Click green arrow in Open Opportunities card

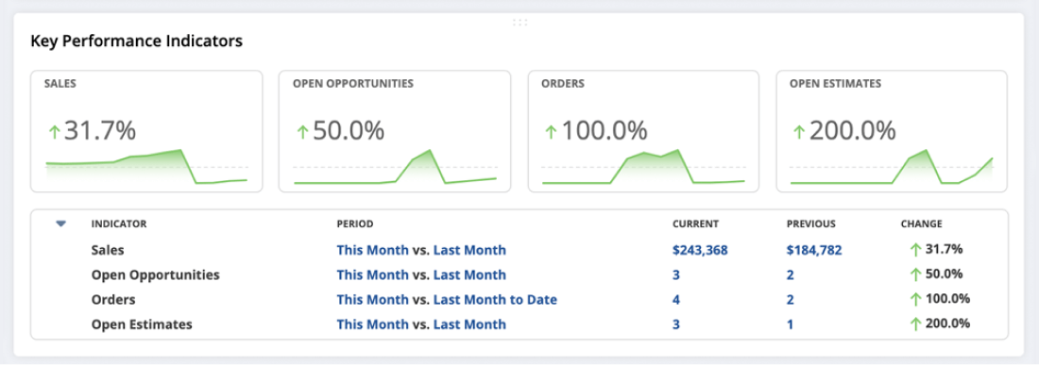(303, 132)
